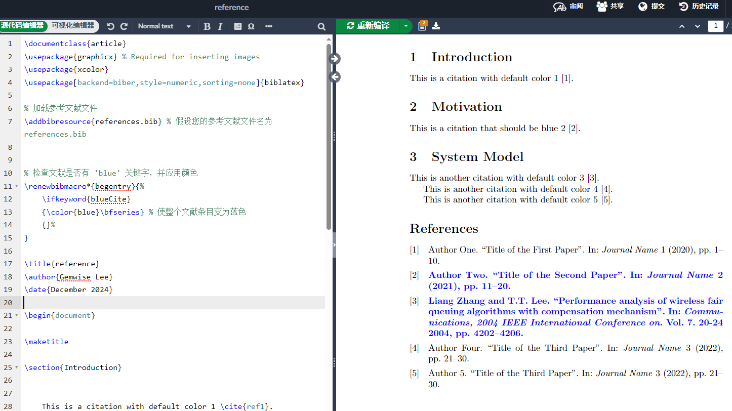Viewport: 732px width, 411px height.
Task: Follow citation link [4] in System Model
Action: tap(606, 189)
